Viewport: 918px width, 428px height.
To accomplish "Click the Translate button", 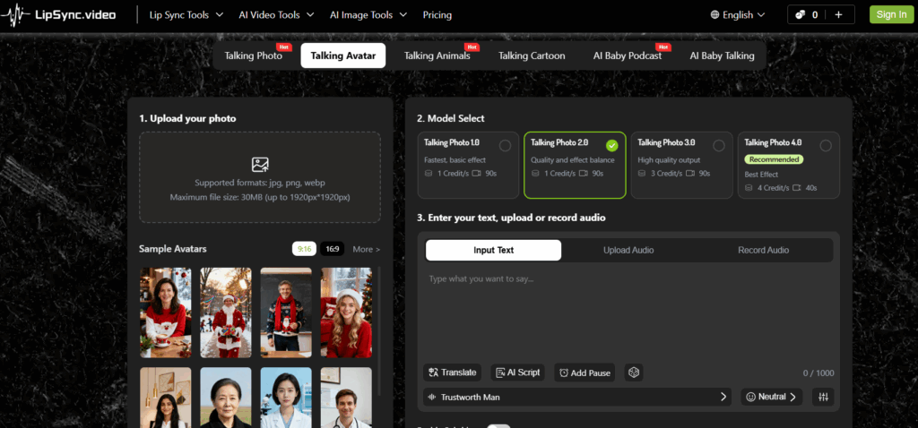I will pos(453,372).
